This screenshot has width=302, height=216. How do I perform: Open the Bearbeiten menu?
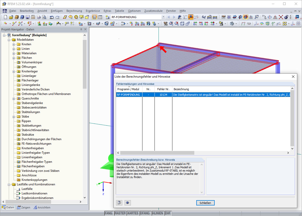tap(27, 11)
